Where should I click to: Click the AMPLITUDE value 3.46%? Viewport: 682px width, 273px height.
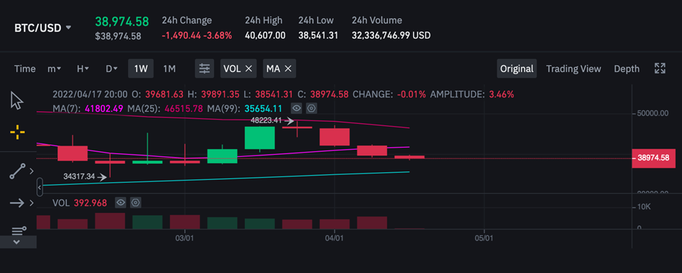click(x=501, y=94)
